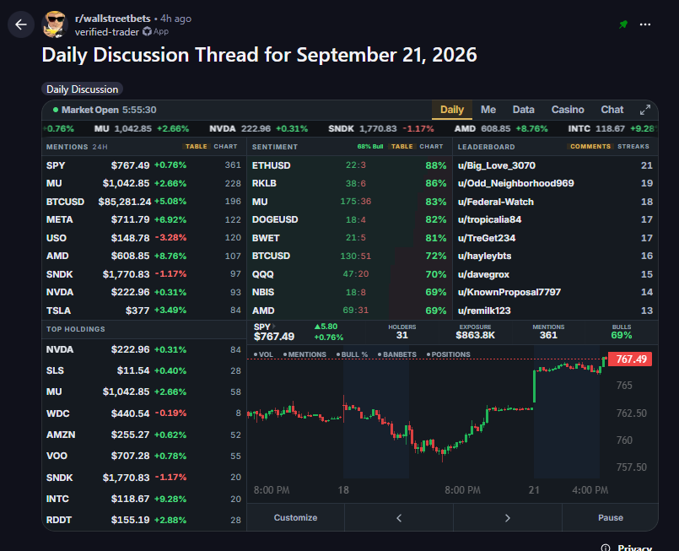
Task: Select ETHUSD row in Sentiment list
Action: (349, 165)
